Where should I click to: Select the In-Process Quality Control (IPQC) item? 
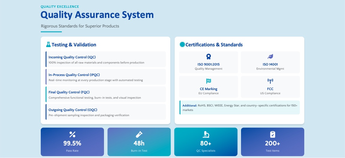[x=106, y=77]
